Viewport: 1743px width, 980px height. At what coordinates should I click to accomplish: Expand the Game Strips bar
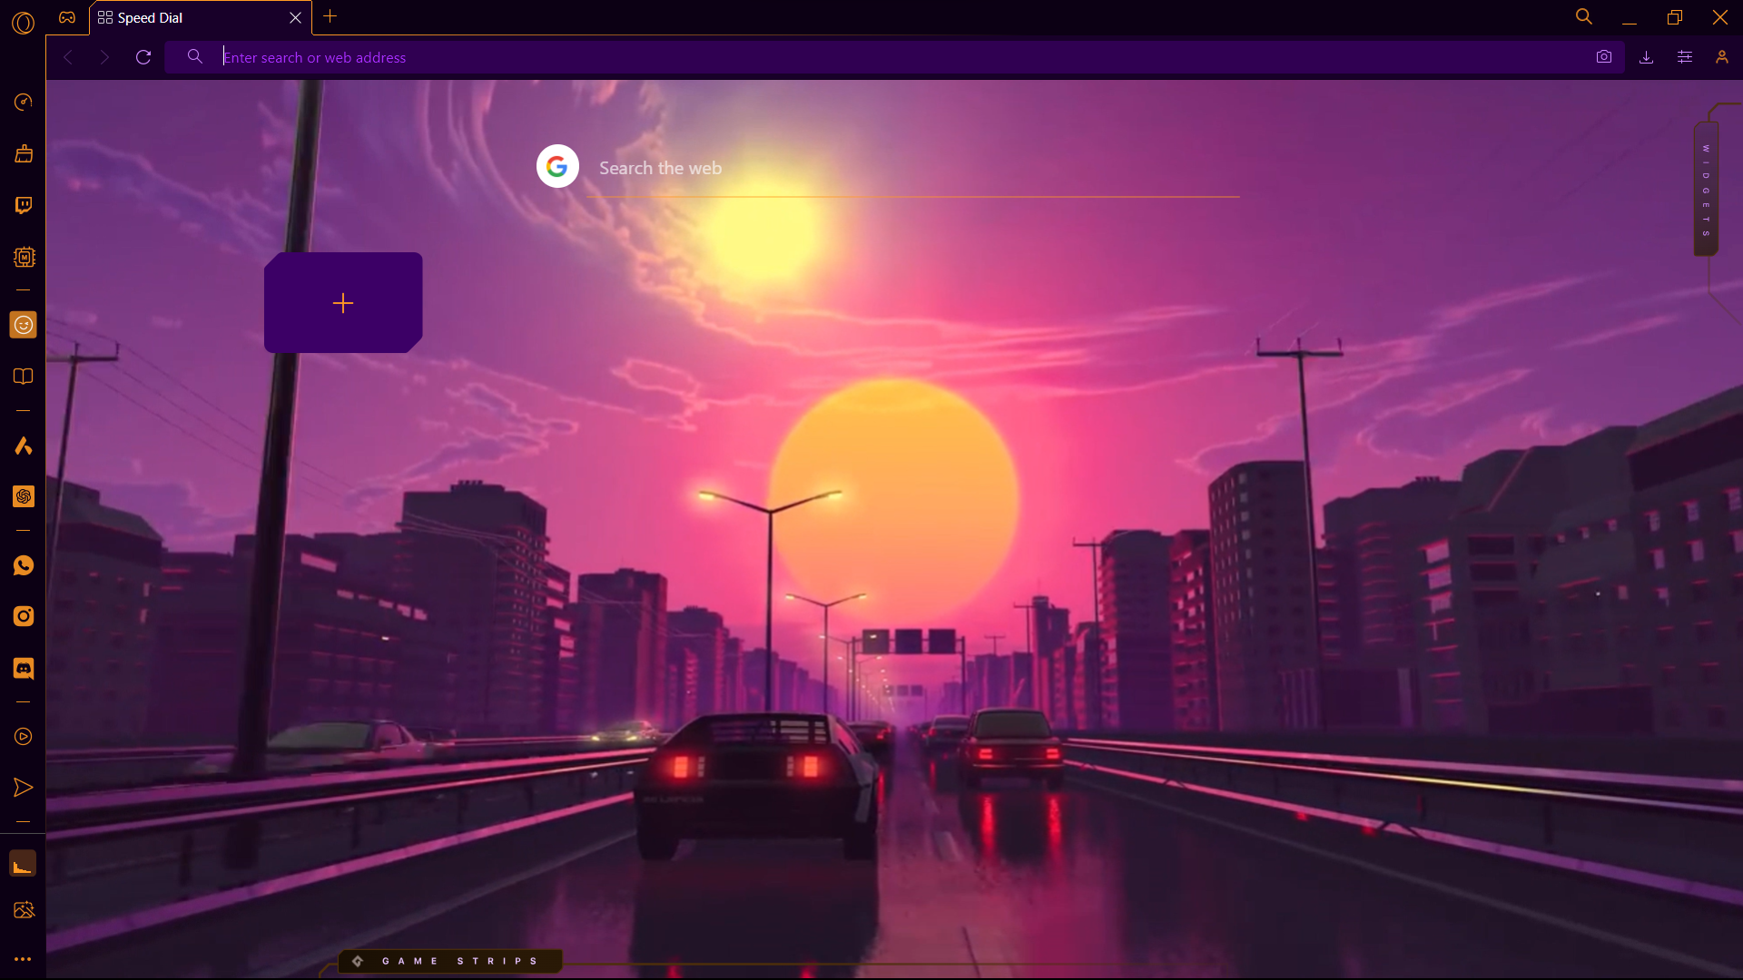450,961
